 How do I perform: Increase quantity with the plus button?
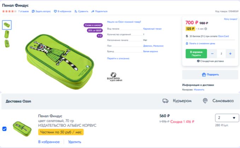tap(230, 54)
